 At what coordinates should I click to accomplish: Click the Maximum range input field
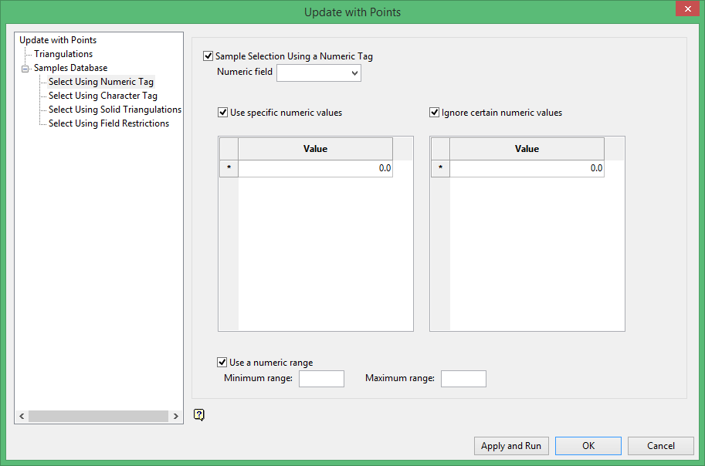[x=463, y=379]
